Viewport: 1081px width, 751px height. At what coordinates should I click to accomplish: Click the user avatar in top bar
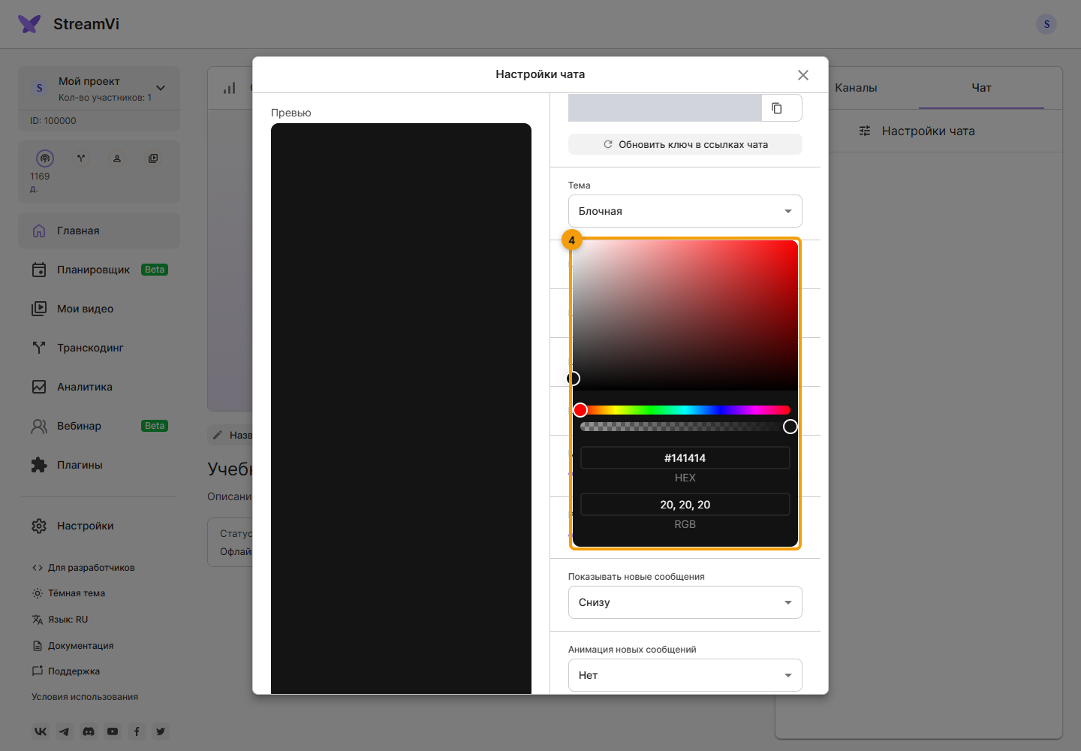[x=1046, y=24]
